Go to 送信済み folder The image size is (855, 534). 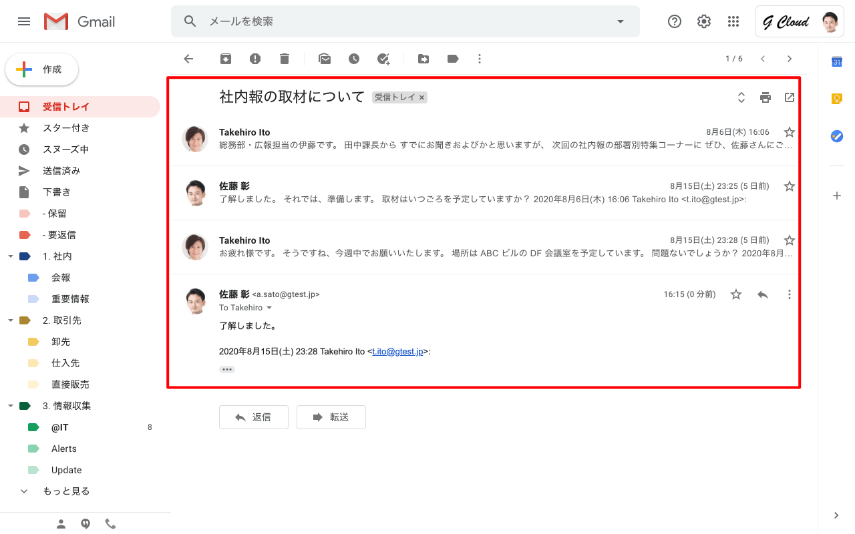[61, 171]
